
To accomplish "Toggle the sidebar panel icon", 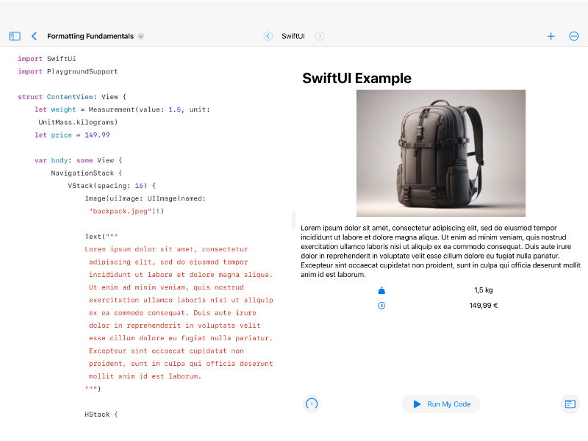I will tap(15, 36).
